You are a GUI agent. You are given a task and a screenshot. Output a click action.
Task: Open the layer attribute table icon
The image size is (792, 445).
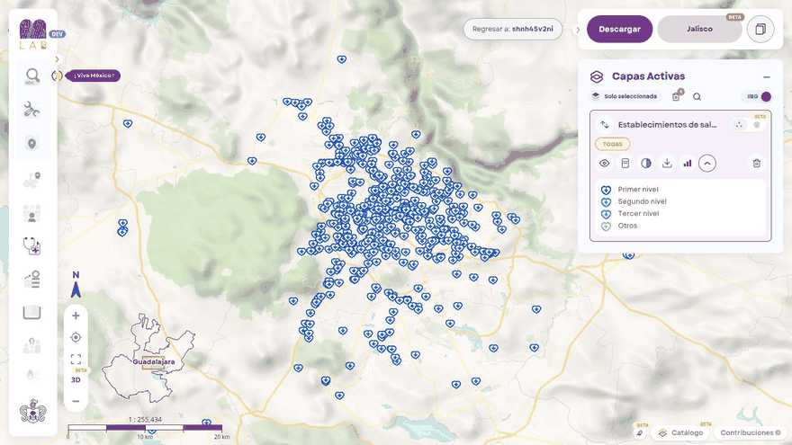tap(625, 164)
